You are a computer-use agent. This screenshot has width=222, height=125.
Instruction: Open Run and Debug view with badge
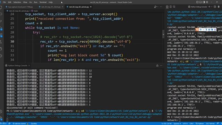coord(1,28)
